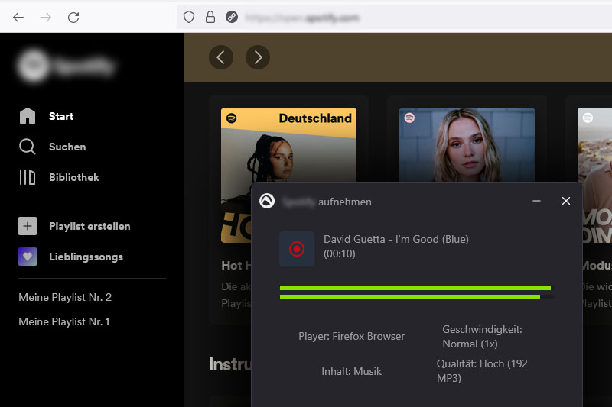Screen dimensions: 612x407
Task: Click the plus icon for Playlist erstellen
Action: pyautogui.click(x=28, y=226)
